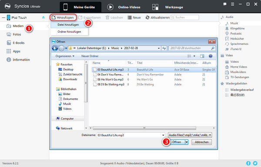Click the help icon in Öffnen dialog
This screenshot has width=261, height=167.
(211, 56)
